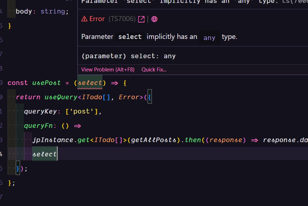
Task: Click queryKey property name
Action: (40, 111)
